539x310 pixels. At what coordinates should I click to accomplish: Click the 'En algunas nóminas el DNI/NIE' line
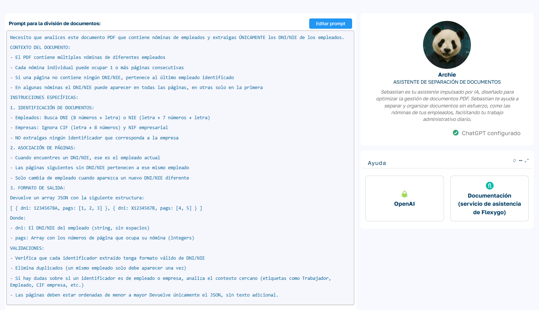(x=136, y=87)
